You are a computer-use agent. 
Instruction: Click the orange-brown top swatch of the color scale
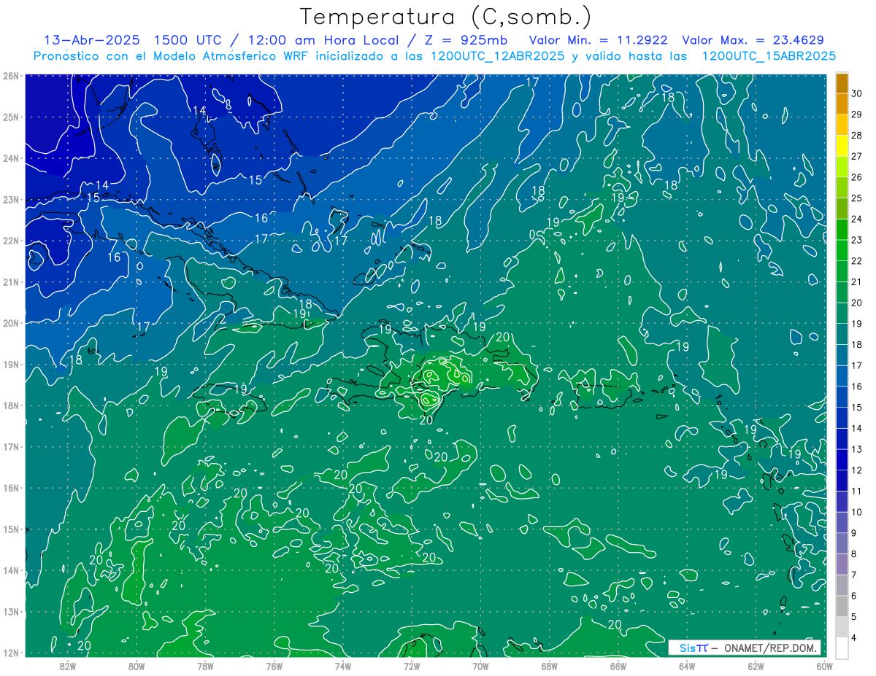coord(842,84)
